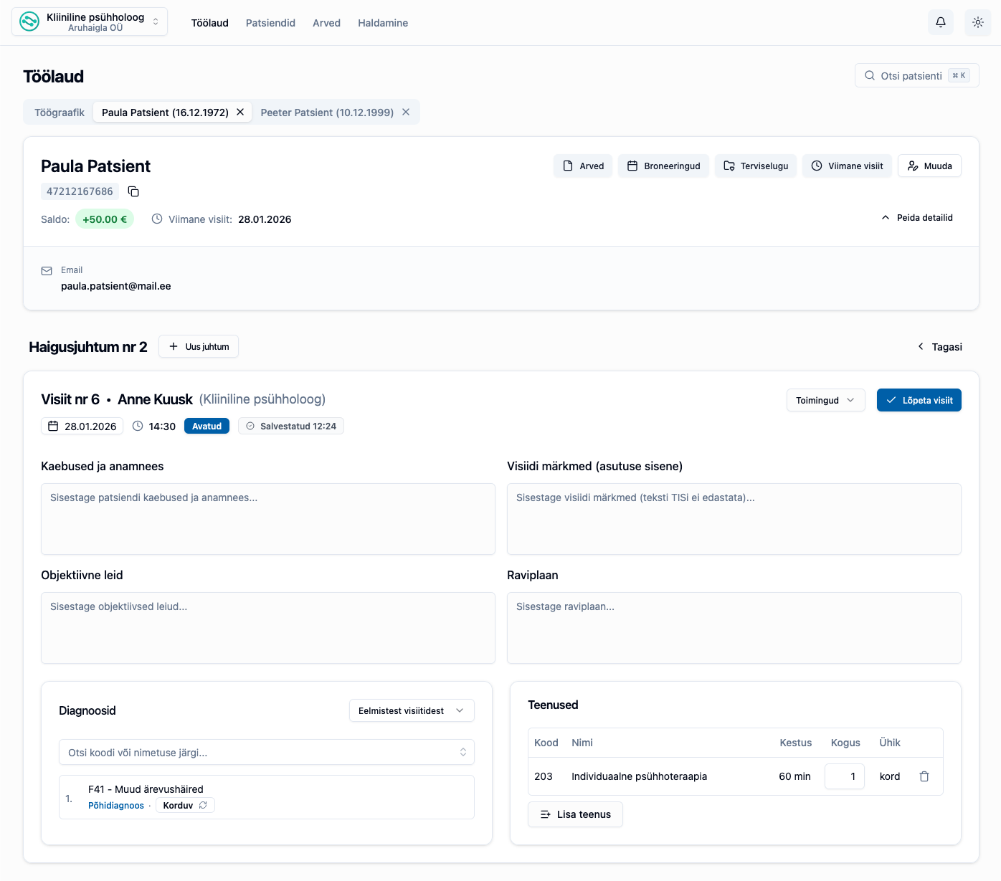Click the Tagasi link
Screen dimensions: 1001x881
pos(939,346)
